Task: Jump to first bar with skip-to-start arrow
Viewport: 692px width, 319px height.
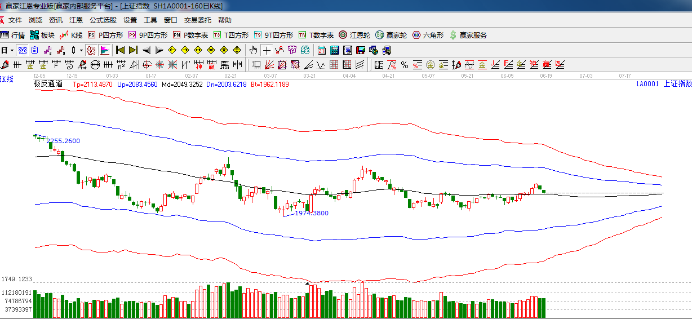Action: (x=120, y=50)
